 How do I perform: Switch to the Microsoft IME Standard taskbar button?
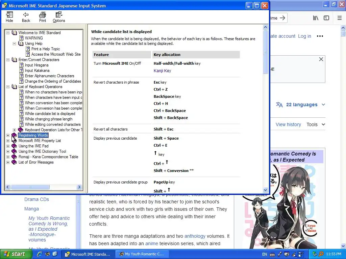88,254
